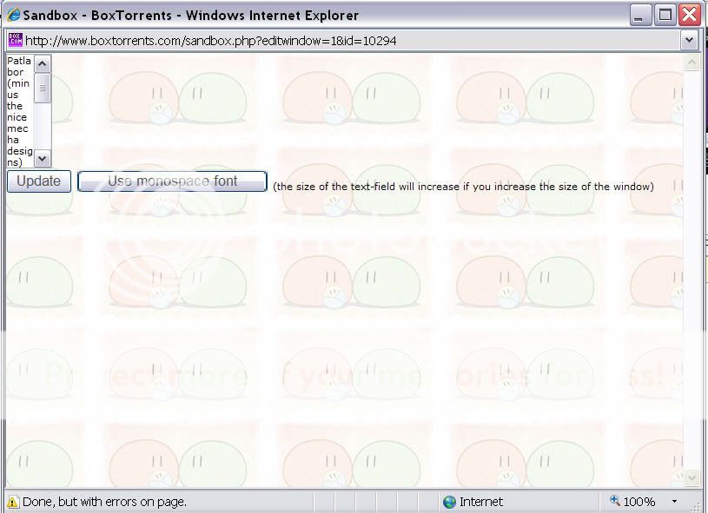Click the BoxTorrents favicon in address bar
Image resolution: width=708 pixels, height=513 pixels.
15,40
